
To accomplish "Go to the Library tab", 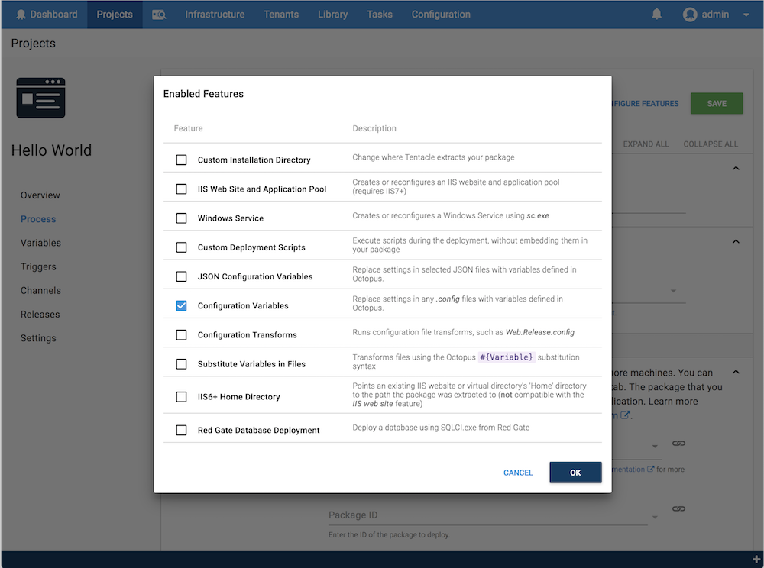I will click(332, 15).
